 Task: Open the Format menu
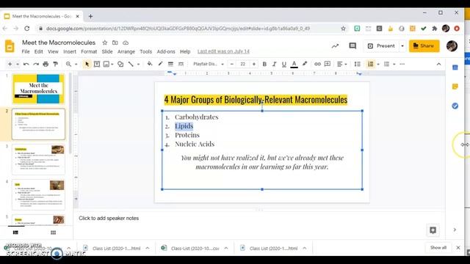click(89, 51)
